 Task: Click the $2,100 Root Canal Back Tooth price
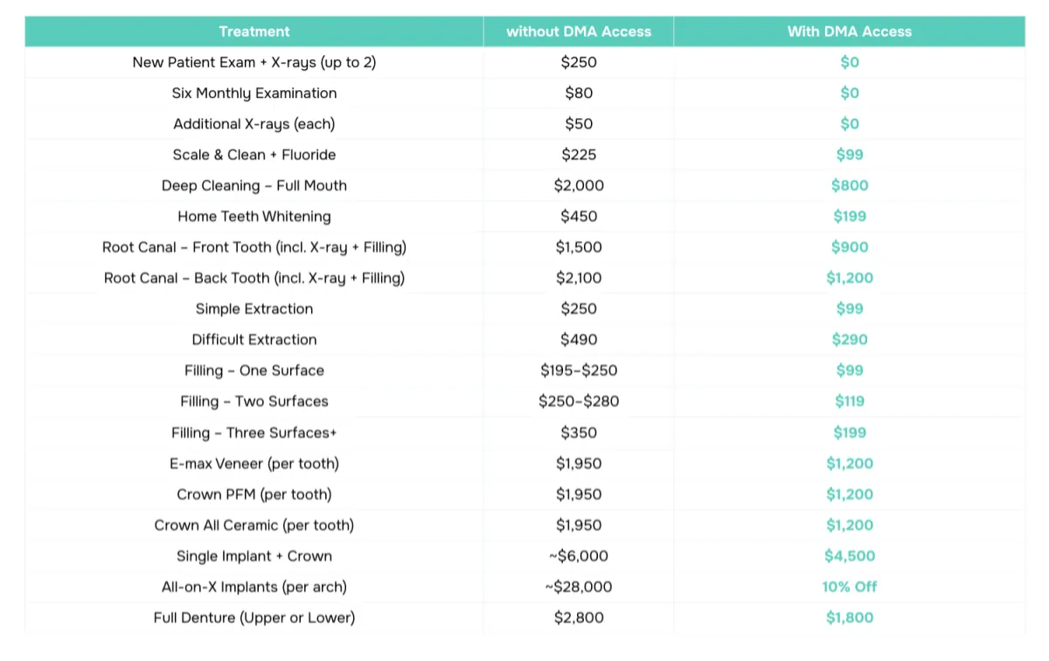[579, 278]
